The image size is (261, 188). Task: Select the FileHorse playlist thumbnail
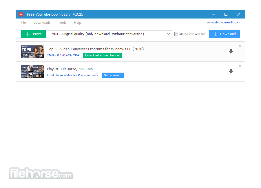click(x=33, y=72)
